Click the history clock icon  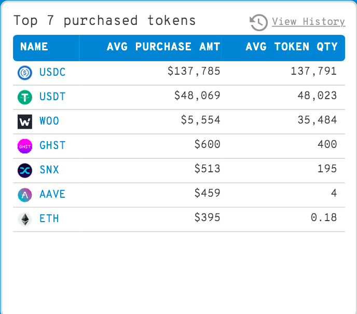(258, 22)
